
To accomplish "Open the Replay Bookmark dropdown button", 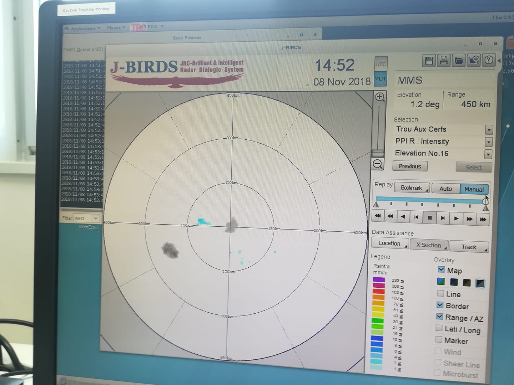I will click(x=412, y=188).
